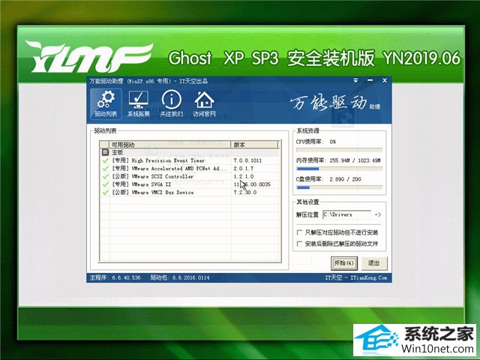480x360 pixels.
Task: Click 主程序: 6.6.40.536 status text
Action: coord(115,277)
